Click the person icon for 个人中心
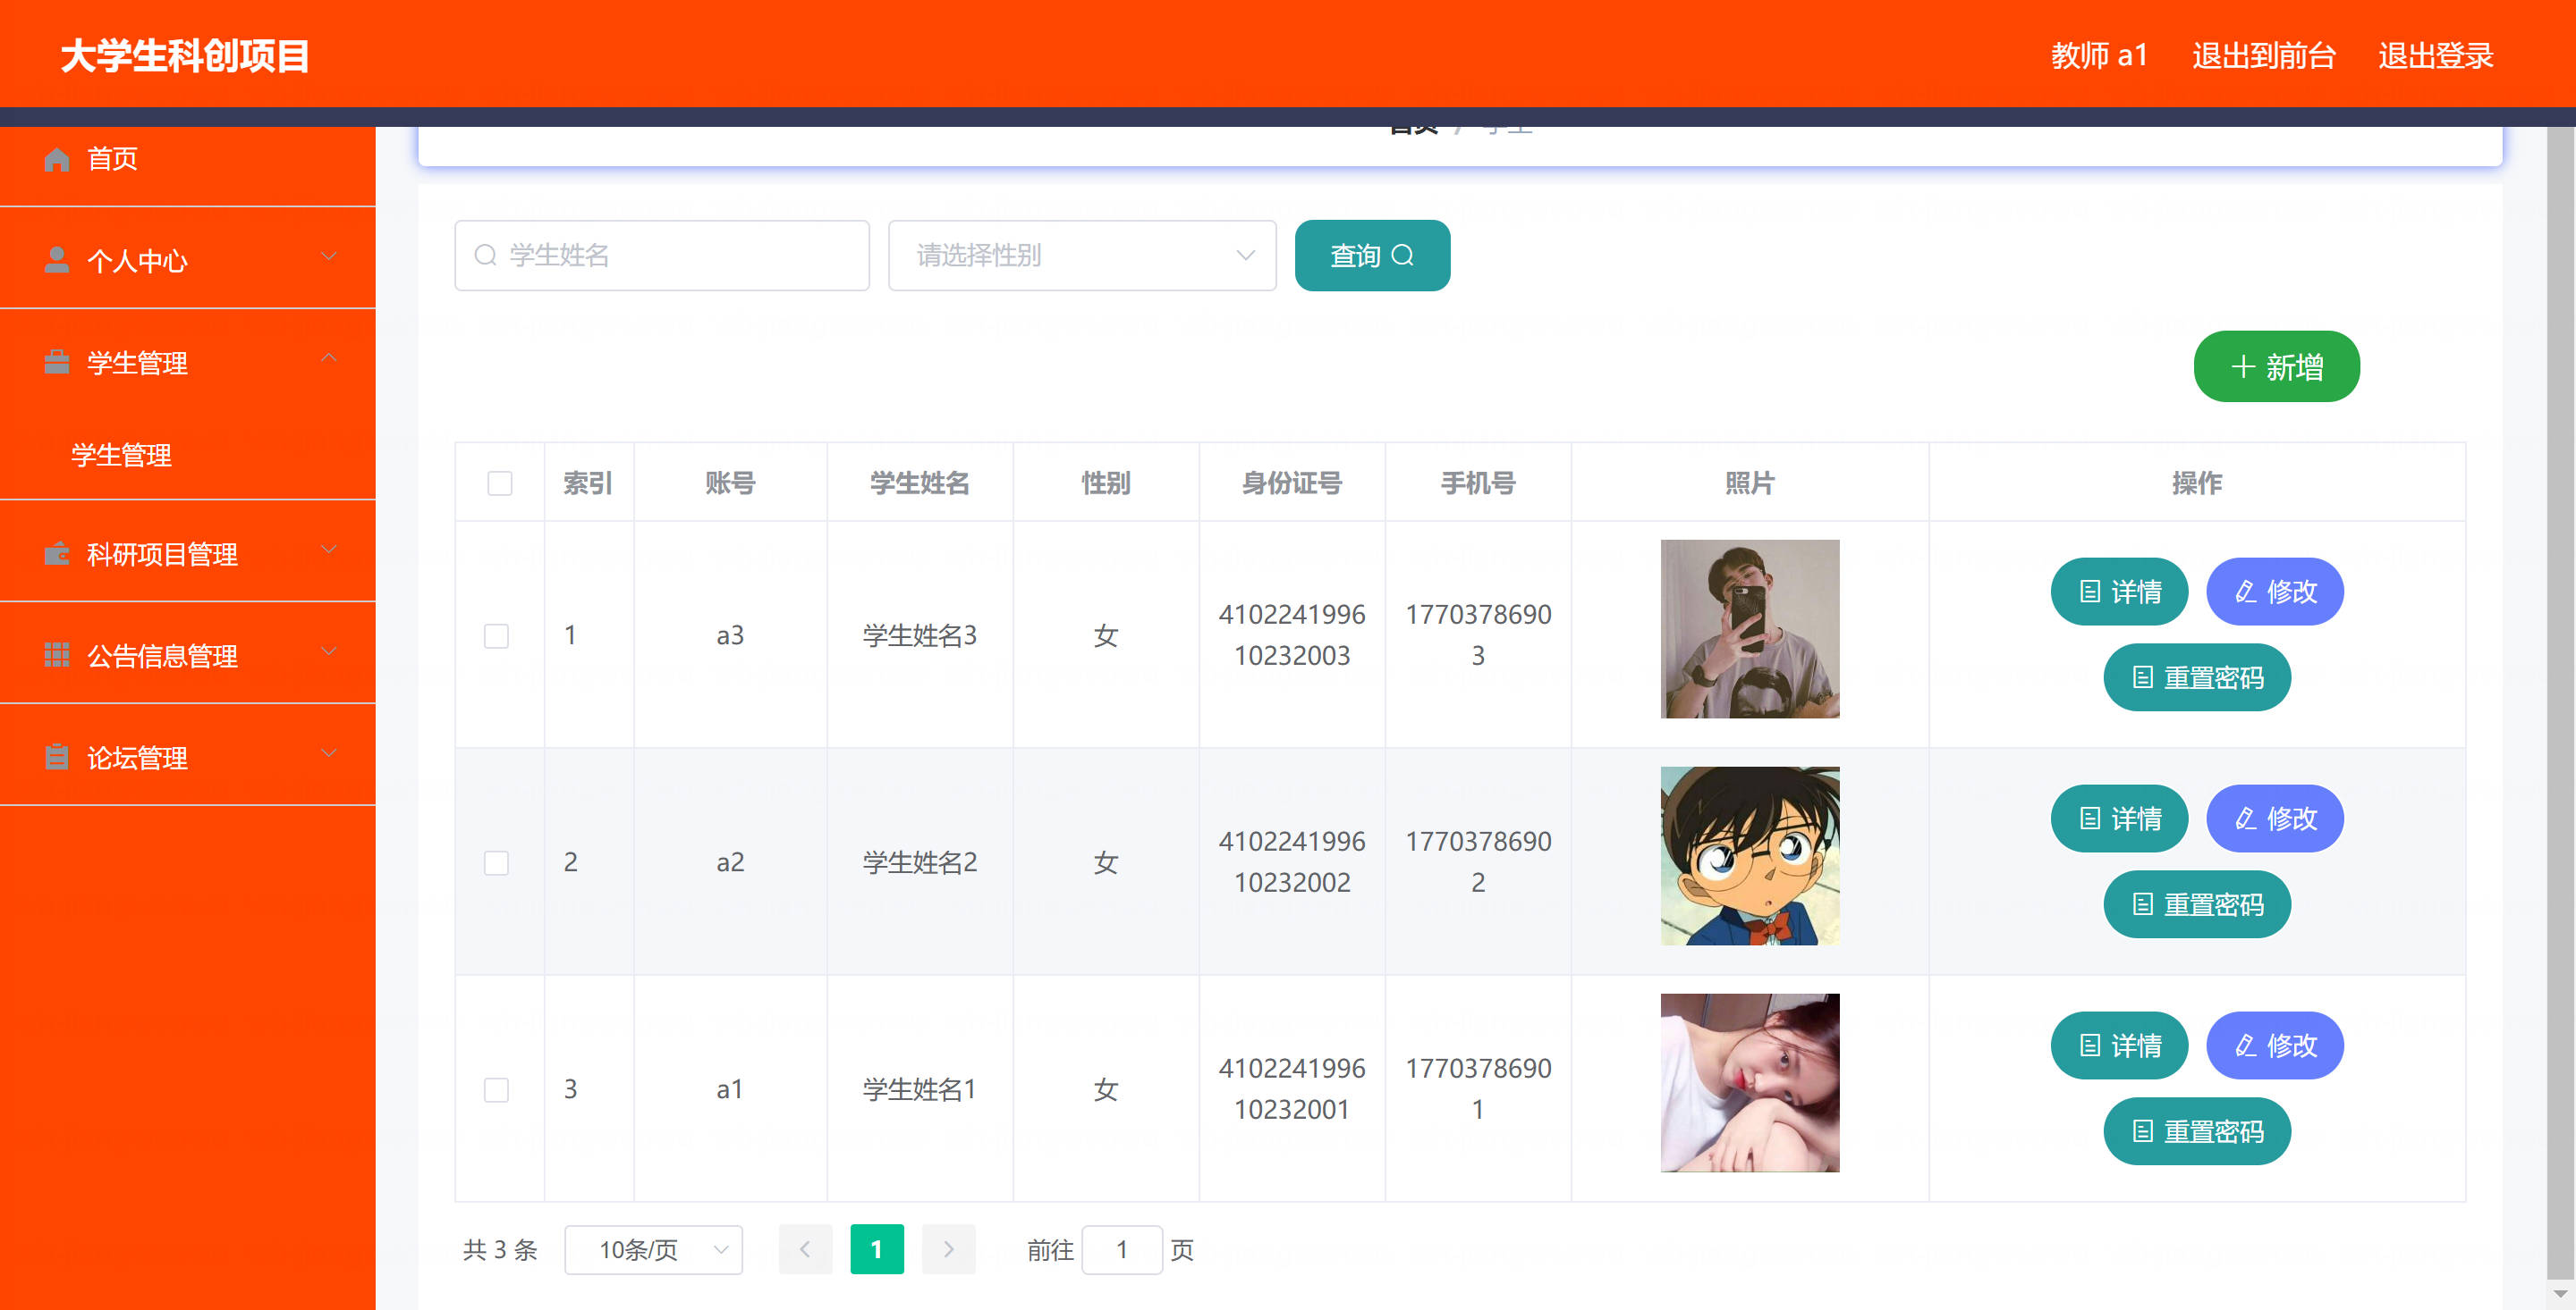Viewport: 2576px width, 1310px height. [57, 260]
